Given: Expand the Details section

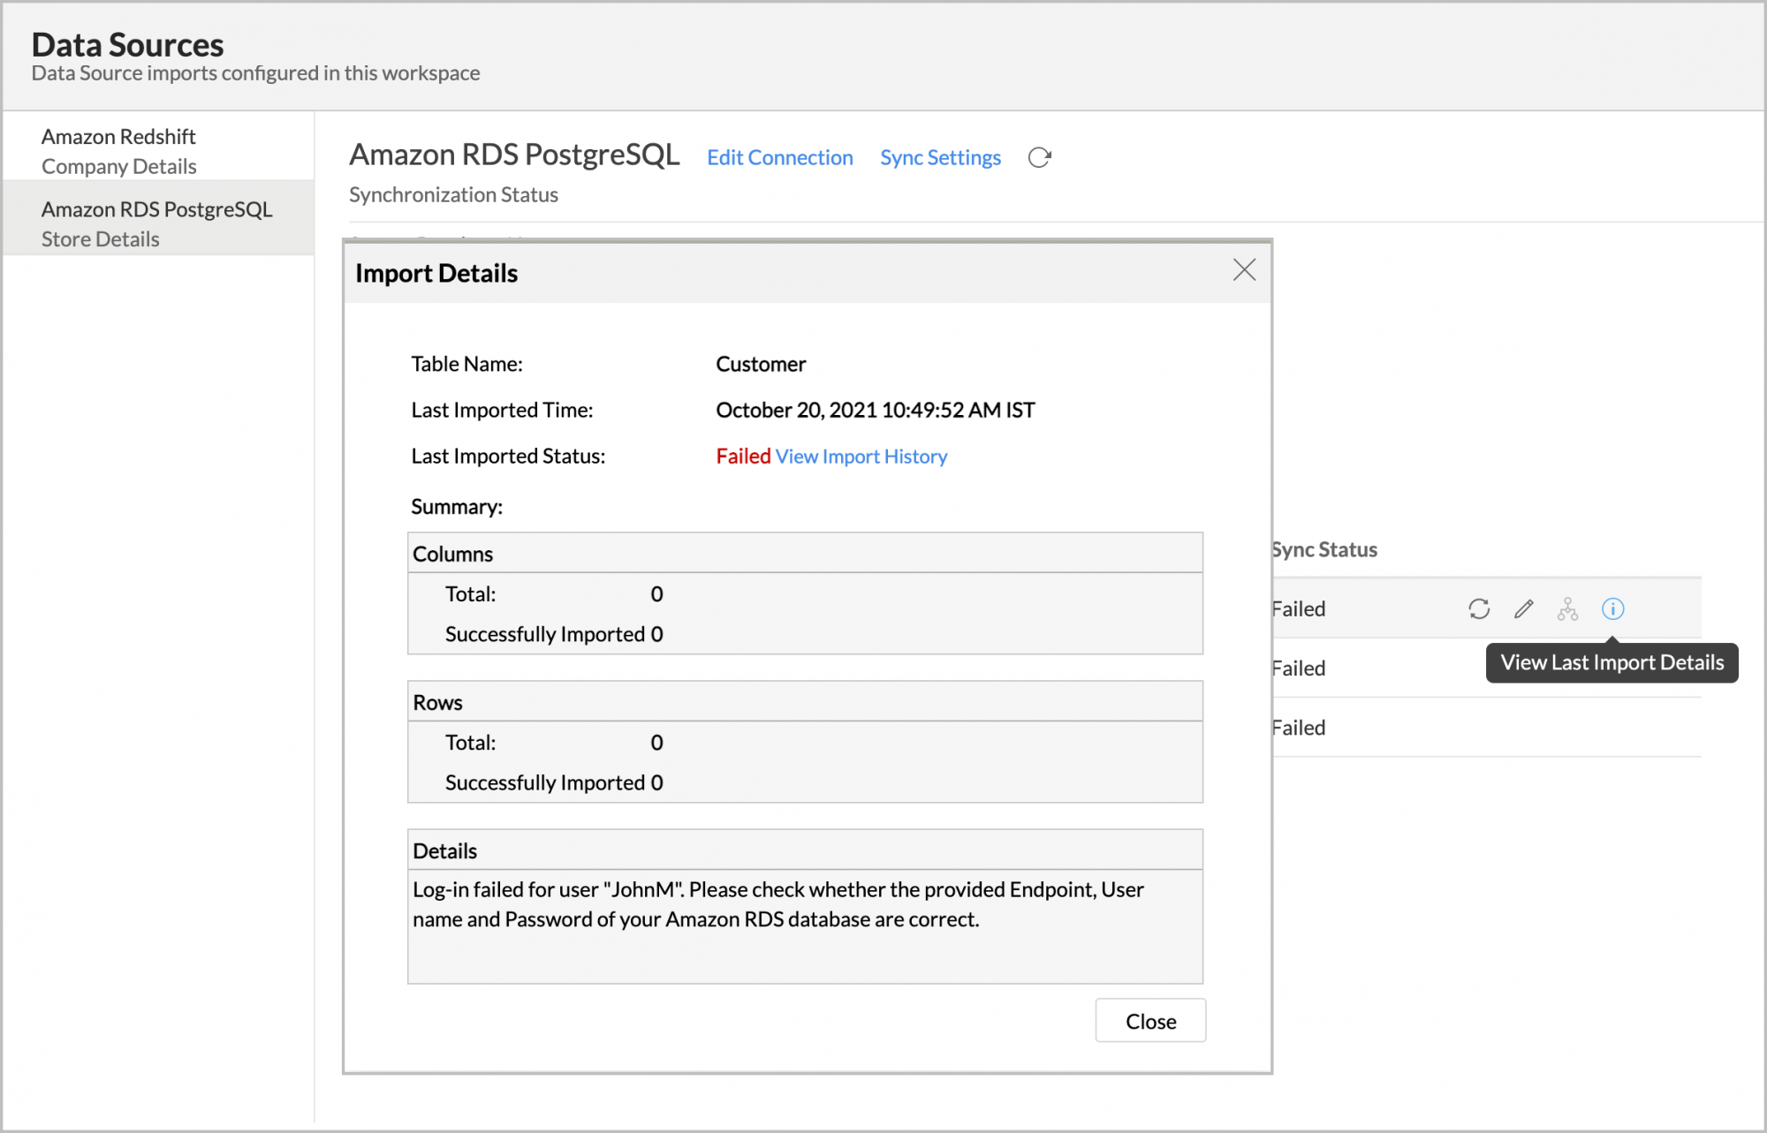Looking at the screenshot, I should tap(445, 850).
